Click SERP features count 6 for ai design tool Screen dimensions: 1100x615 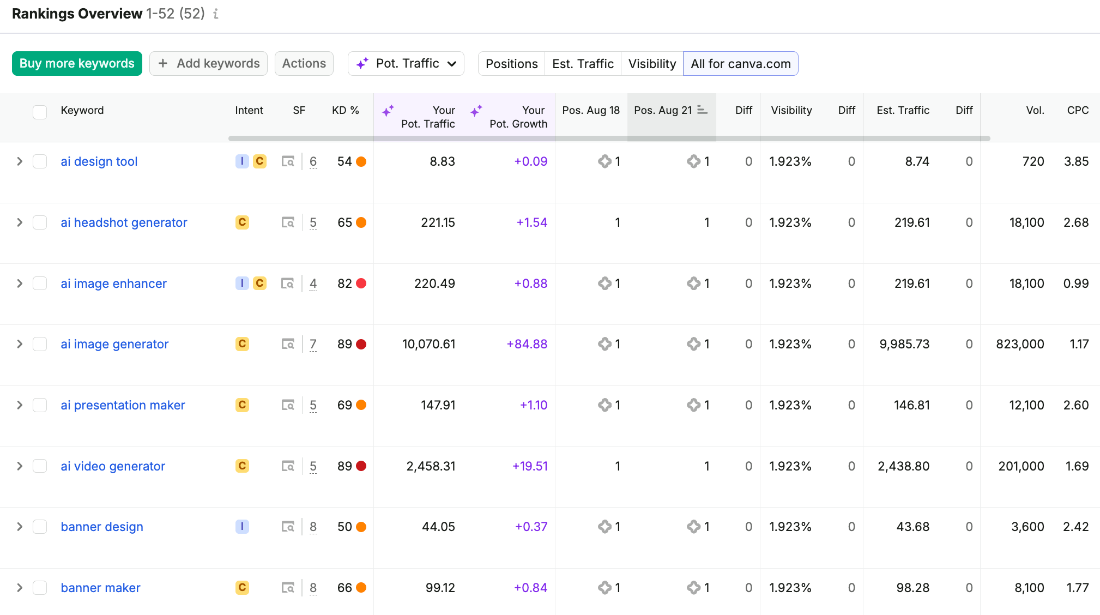[x=313, y=161]
